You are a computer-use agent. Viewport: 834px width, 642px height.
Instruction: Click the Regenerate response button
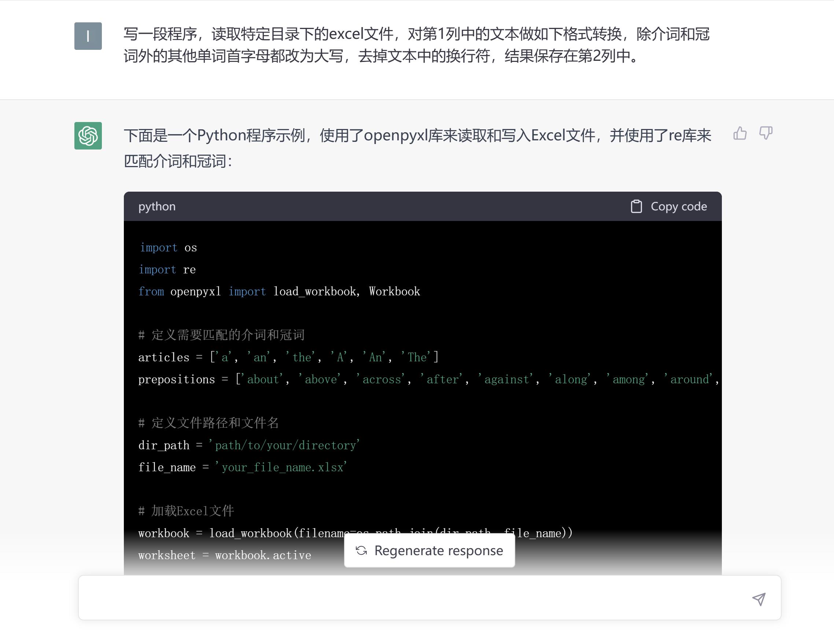pos(429,550)
